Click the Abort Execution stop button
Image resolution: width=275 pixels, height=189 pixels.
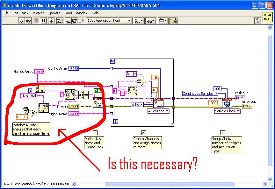[36, 21]
